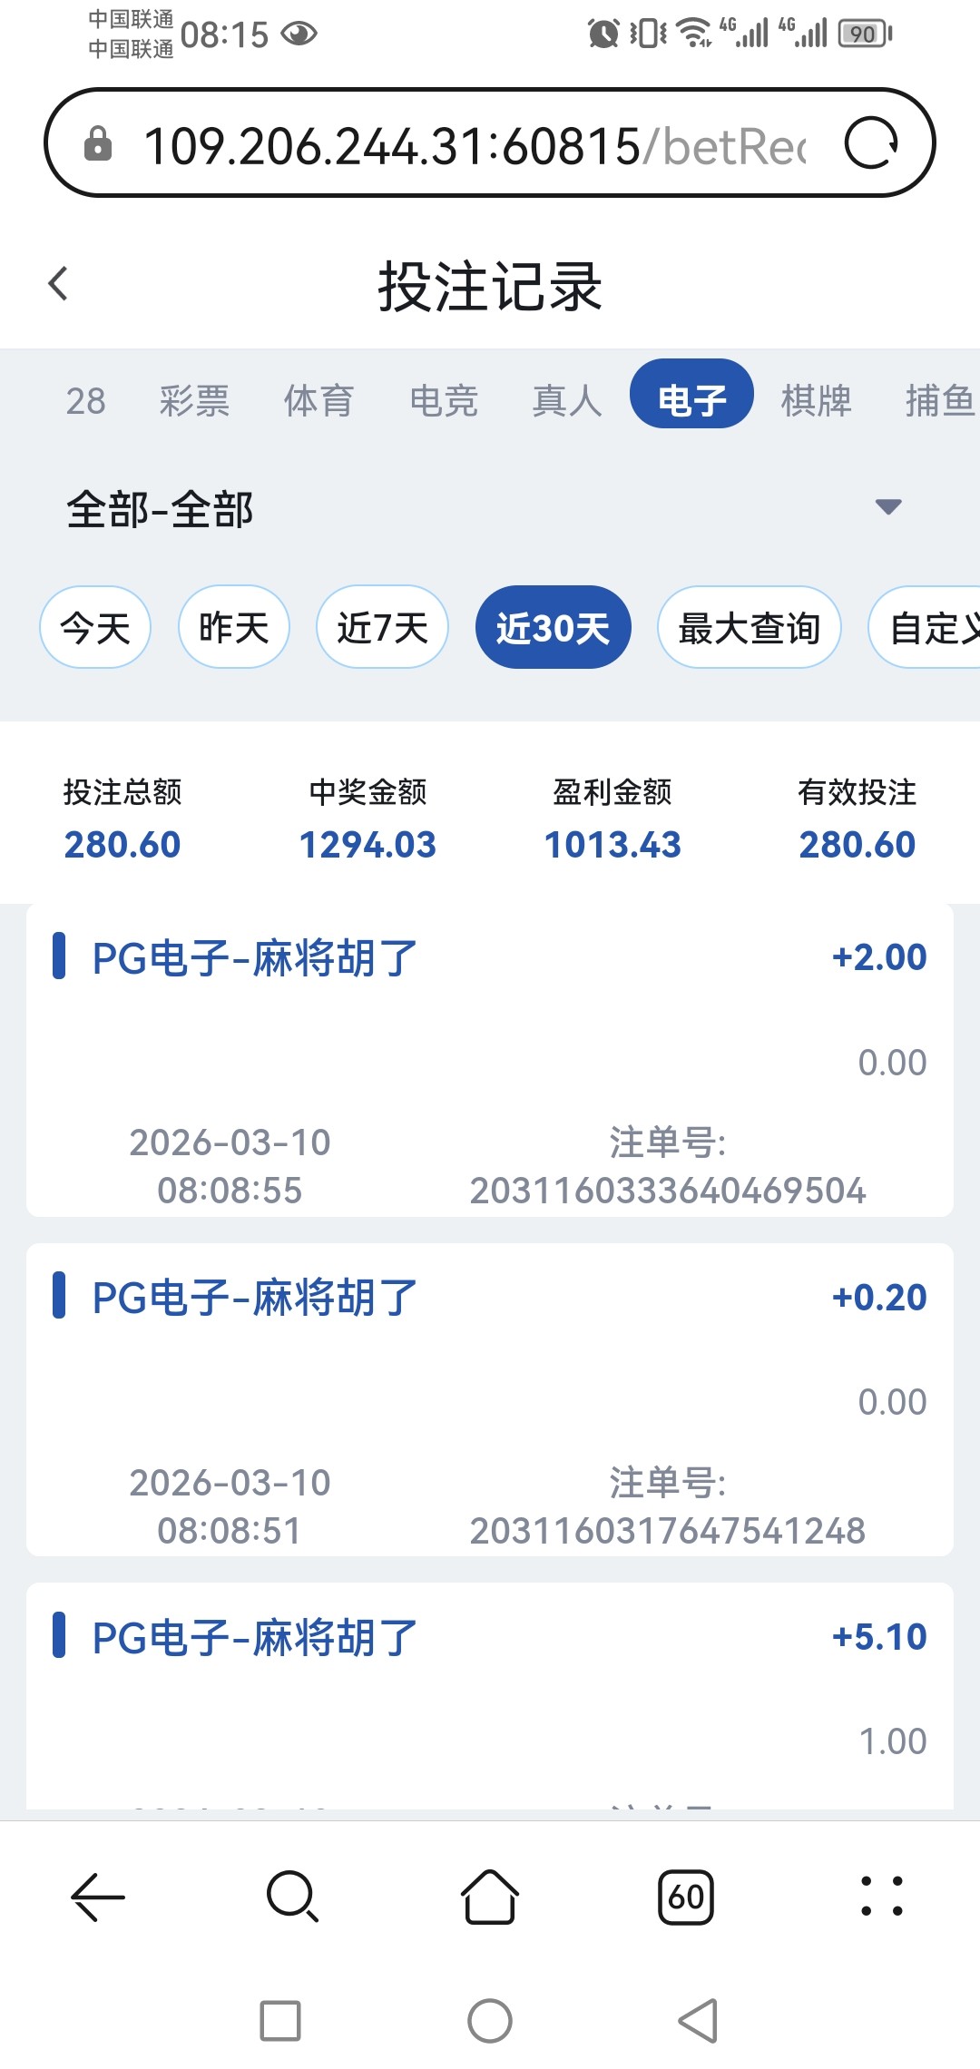980x2069 pixels.
Task: Go to browser home icon
Action: pyautogui.click(x=490, y=1896)
